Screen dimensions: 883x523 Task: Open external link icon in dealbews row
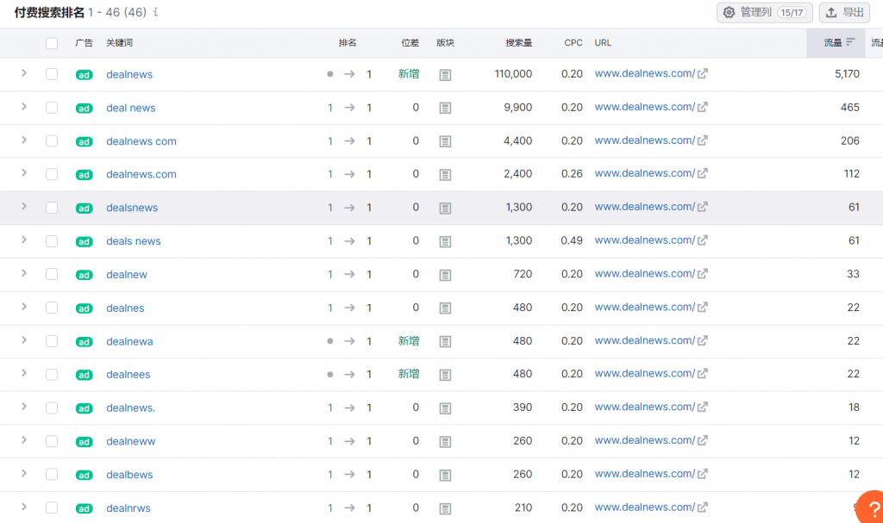pyautogui.click(x=702, y=474)
